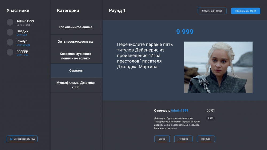The height and width of the screenshot is (150, 267).
Task: Click the submitted answer text Дейенерис Бурерожденная
Action: click(177, 123)
